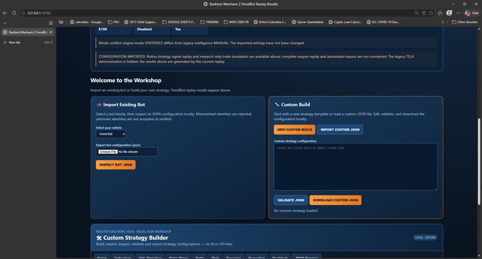Click the 'CONFIGURATION IMPORTED' notice text
The image size is (482, 259).
256,59
